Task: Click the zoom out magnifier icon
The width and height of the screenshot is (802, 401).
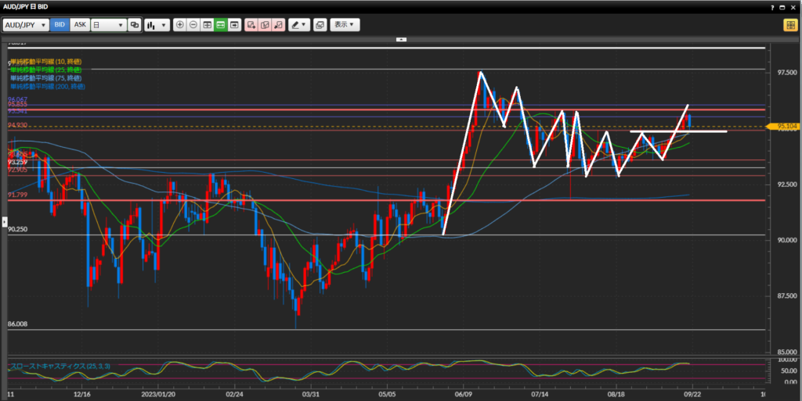Action: click(193, 25)
